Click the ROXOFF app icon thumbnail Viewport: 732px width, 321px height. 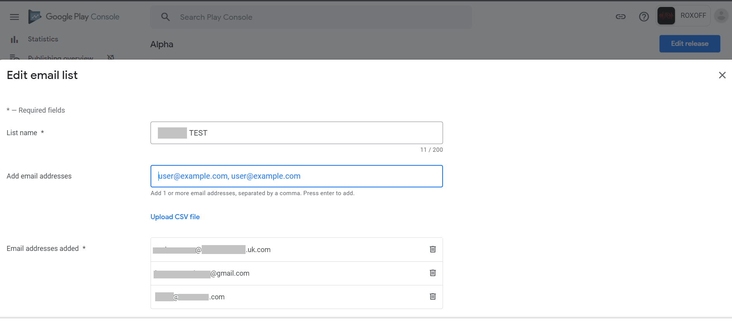point(666,16)
